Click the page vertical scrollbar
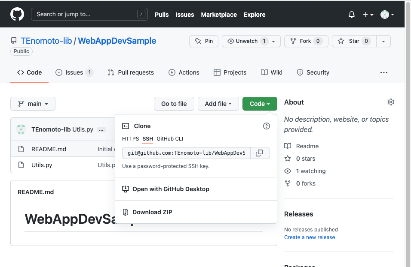The width and height of the screenshot is (411, 267). (408, 134)
